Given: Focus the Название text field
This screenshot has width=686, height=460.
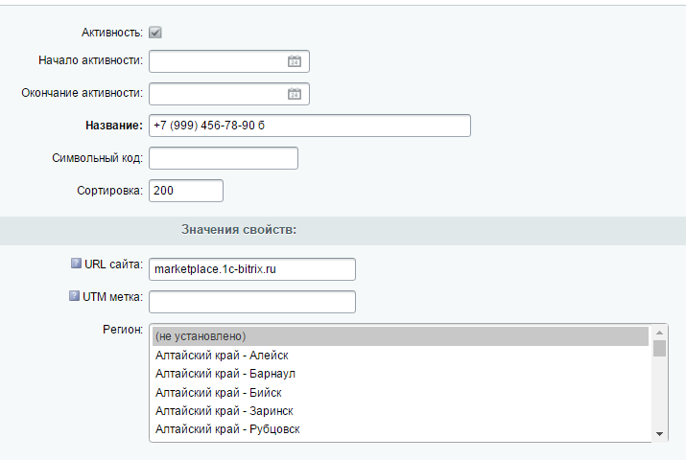Looking at the screenshot, I should [309, 126].
